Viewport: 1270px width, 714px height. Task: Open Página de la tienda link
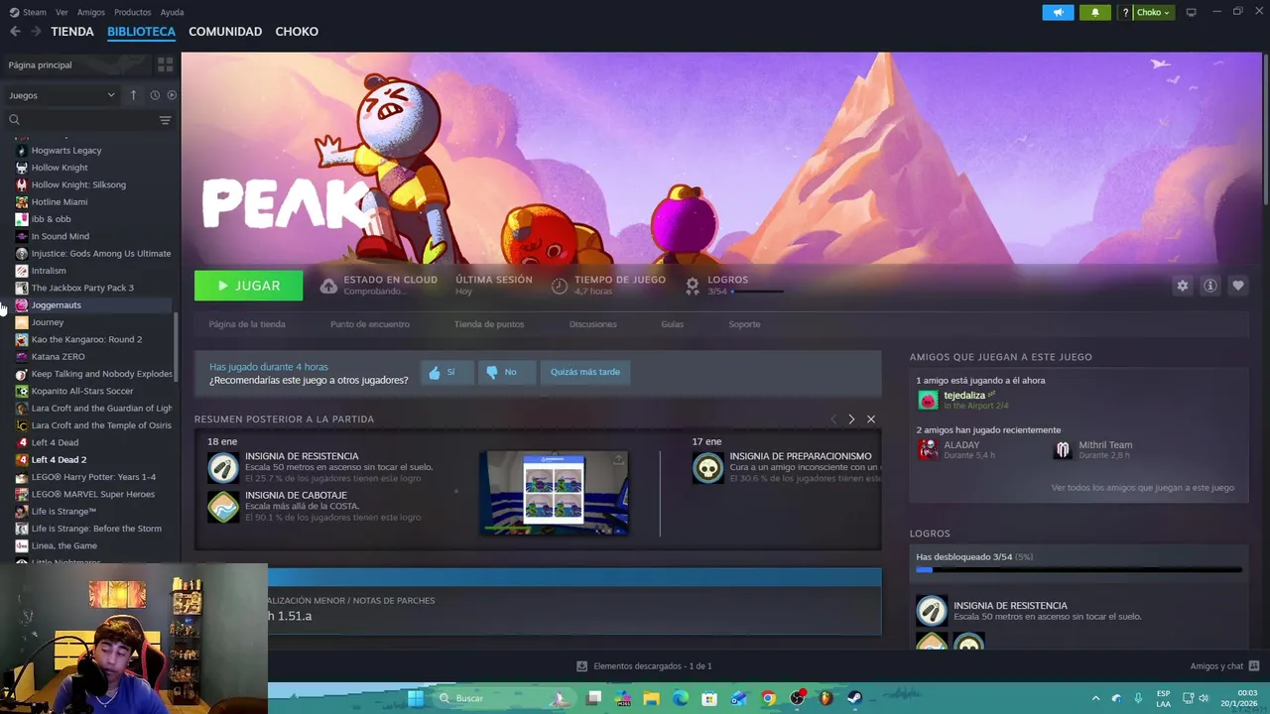[x=247, y=324]
